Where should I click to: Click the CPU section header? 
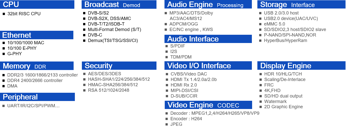click(37, 4)
